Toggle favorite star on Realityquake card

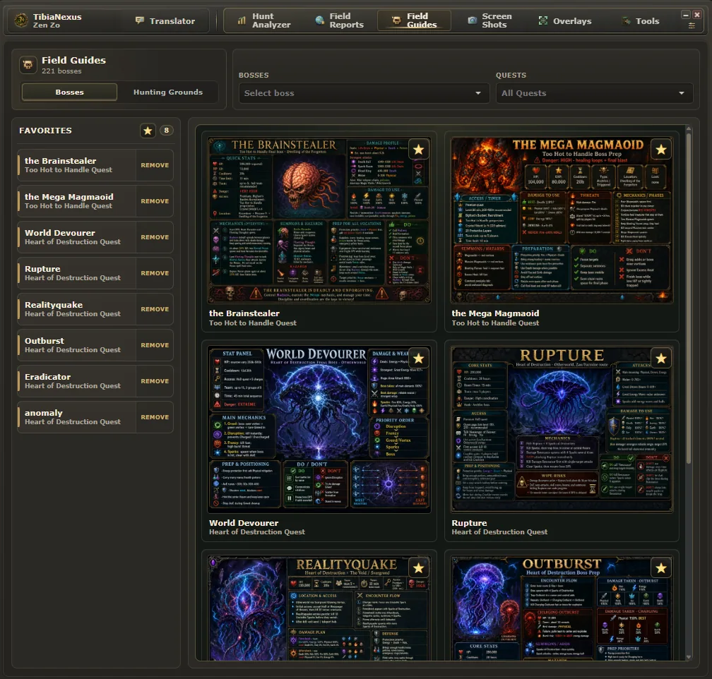pyautogui.click(x=418, y=567)
